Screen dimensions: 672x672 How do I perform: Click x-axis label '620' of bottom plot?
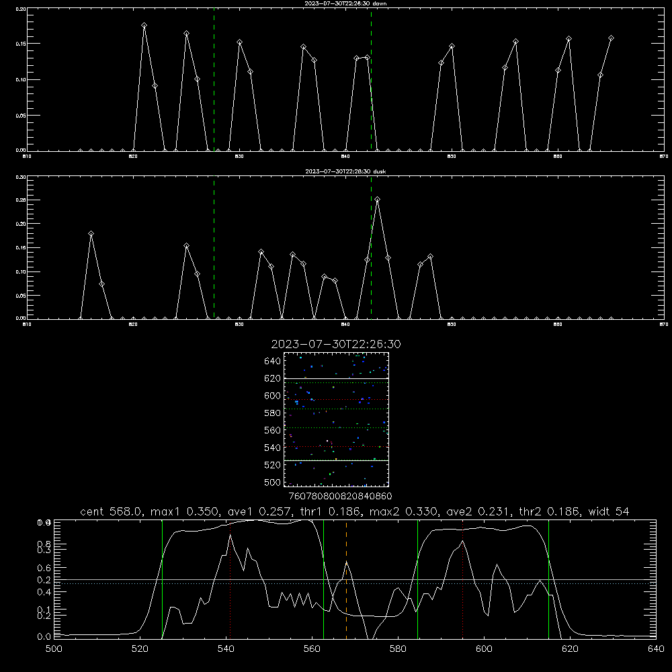[570, 648]
